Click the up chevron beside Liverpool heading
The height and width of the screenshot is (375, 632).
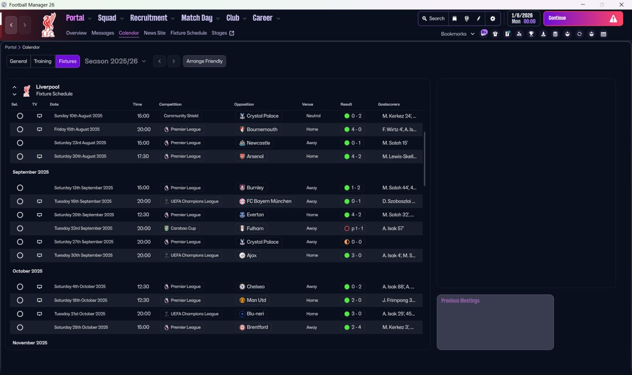pos(15,87)
